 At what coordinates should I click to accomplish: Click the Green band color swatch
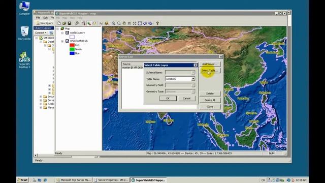pyautogui.click(x=72, y=49)
